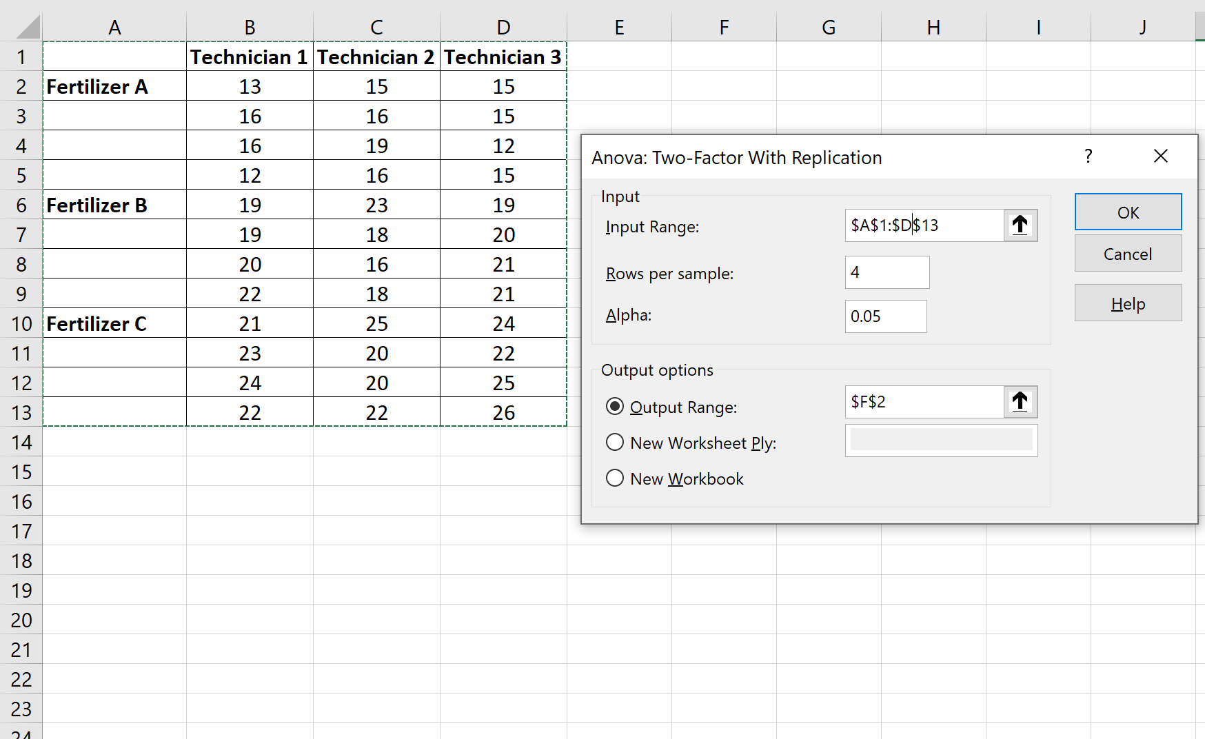The height and width of the screenshot is (739, 1205).
Task: Click cell C4 containing 19
Action: point(376,145)
